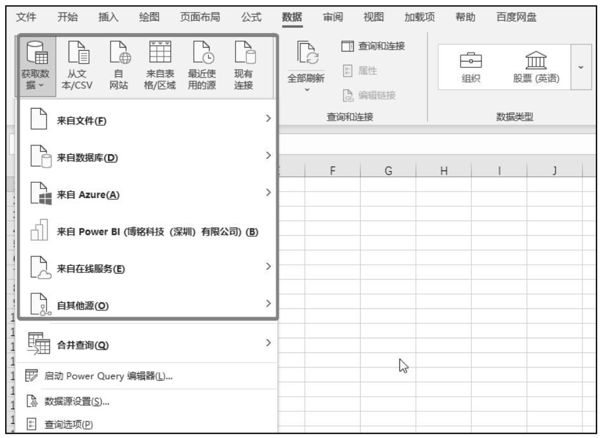The width and height of the screenshot is (604, 438).
Task: Select column H header
Action: [x=444, y=170]
